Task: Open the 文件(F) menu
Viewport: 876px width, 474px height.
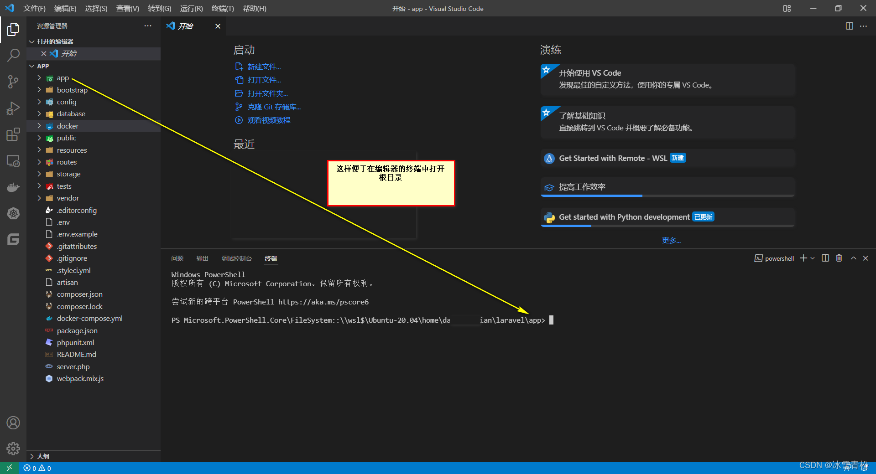Action: pyautogui.click(x=34, y=8)
